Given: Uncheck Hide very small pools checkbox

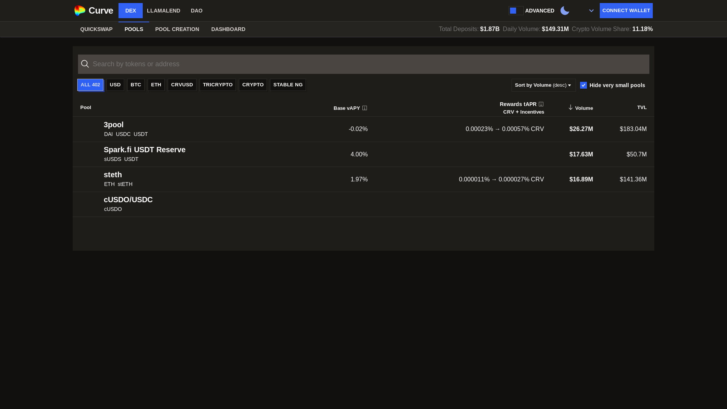Looking at the screenshot, I should (x=583, y=85).
